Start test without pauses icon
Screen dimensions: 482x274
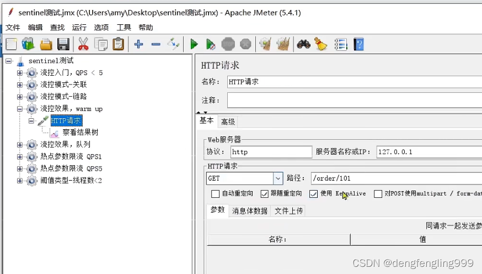click(x=211, y=44)
